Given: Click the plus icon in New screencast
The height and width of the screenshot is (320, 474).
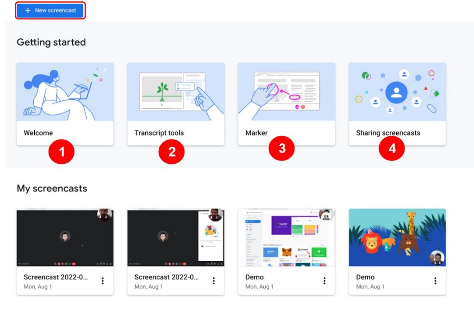Looking at the screenshot, I should (28, 11).
